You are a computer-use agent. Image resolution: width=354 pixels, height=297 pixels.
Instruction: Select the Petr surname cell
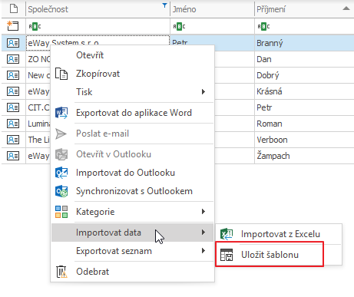pyautogui.click(x=304, y=107)
